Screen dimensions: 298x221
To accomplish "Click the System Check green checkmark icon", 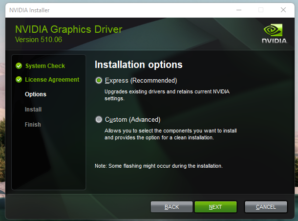I will pyautogui.click(x=19, y=66).
